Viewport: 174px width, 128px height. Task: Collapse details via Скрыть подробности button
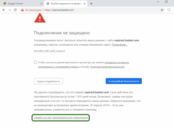tap(48, 81)
